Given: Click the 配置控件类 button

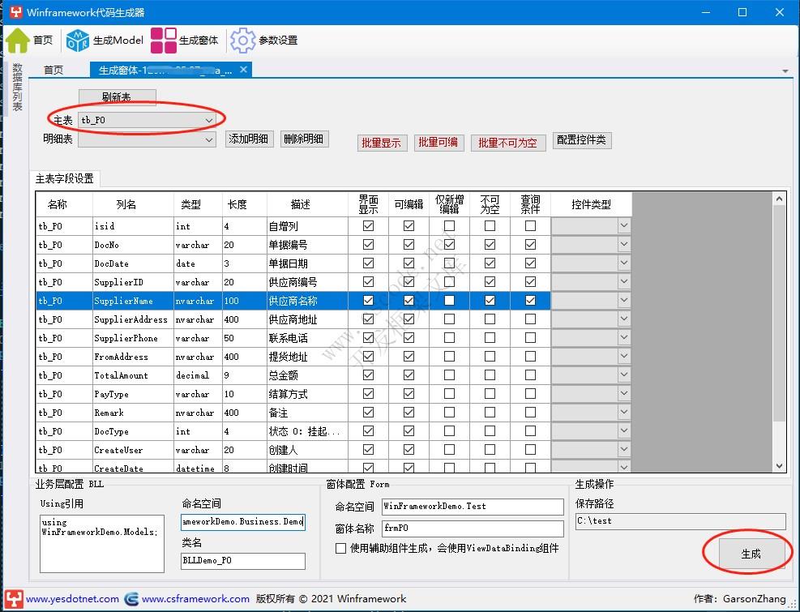Looking at the screenshot, I should [580, 139].
